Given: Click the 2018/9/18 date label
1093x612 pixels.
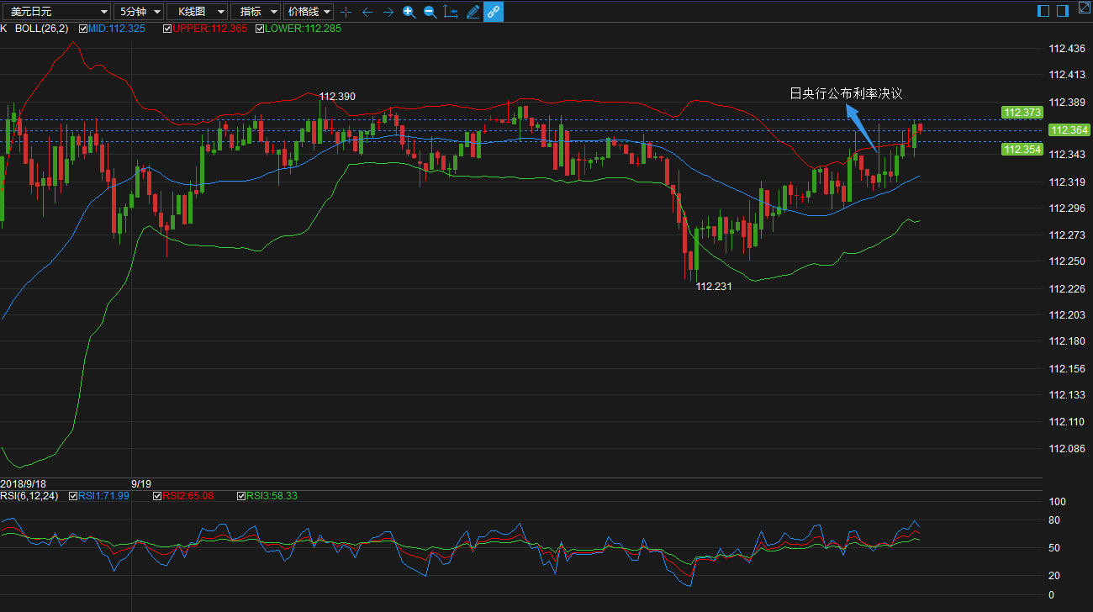Looking at the screenshot, I should 23,484.
